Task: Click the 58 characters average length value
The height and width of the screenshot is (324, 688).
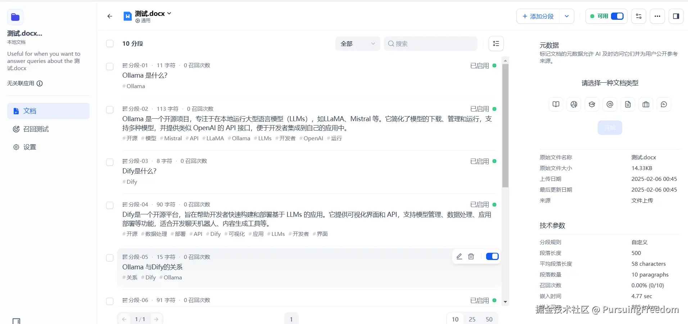Action: (x=649, y=264)
